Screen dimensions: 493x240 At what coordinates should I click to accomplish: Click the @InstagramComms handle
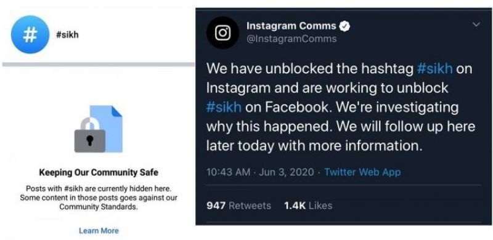(x=291, y=39)
